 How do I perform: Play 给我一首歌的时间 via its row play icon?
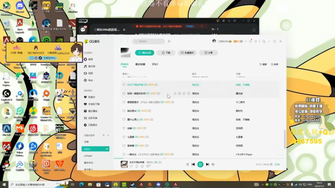pos(175,93)
